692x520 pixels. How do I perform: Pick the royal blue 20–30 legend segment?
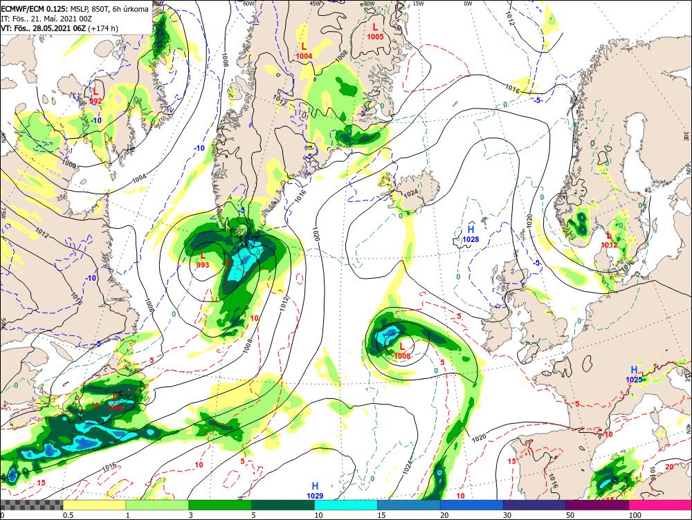tap(472, 505)
